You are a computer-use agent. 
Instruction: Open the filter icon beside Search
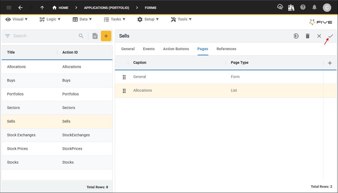(8, 36)
